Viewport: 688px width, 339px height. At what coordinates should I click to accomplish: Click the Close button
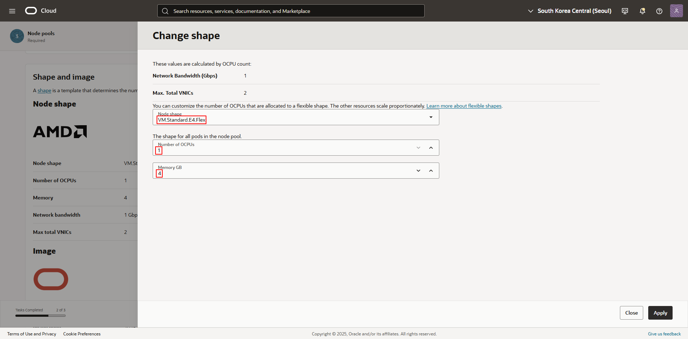point(631,313)
